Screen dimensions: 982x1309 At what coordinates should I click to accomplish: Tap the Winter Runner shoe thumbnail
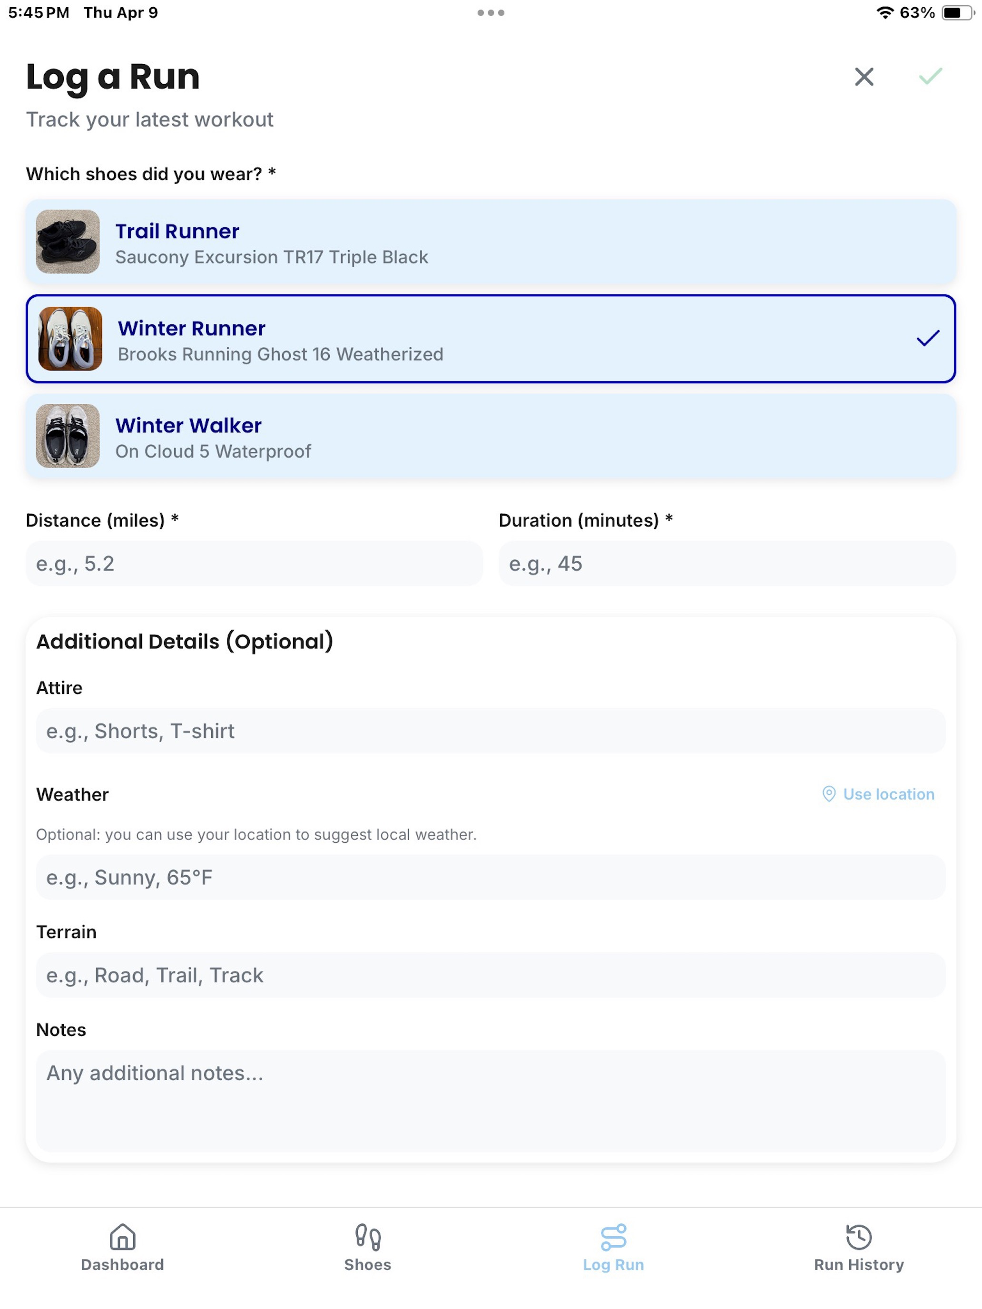click(70, 339)
